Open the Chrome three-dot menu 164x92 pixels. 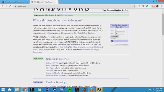click(161, 6)
